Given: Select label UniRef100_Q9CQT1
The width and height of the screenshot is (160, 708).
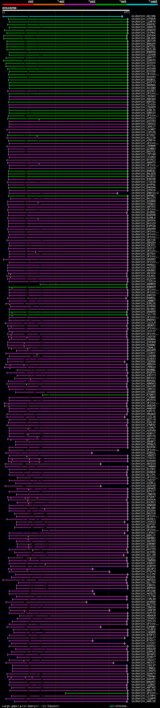Looking at the screenshot, I should (143, 245).
